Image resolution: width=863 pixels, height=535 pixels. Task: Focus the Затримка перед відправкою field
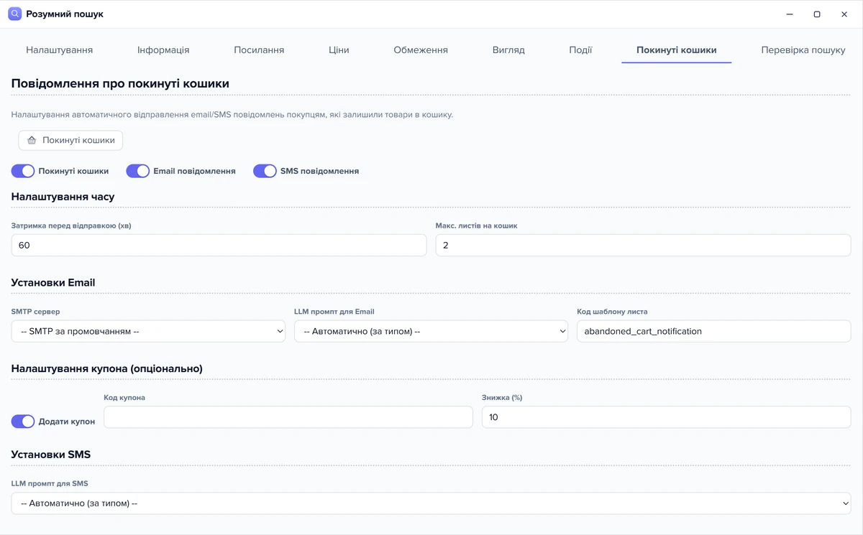pos(219,245)
